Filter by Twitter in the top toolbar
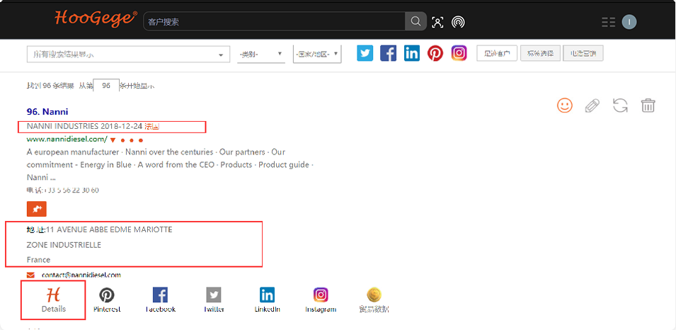Viewport: 676px width, 330px height. [x=365, y=54]
